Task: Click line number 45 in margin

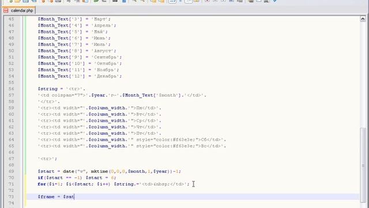Action: [x=11, y=19]
